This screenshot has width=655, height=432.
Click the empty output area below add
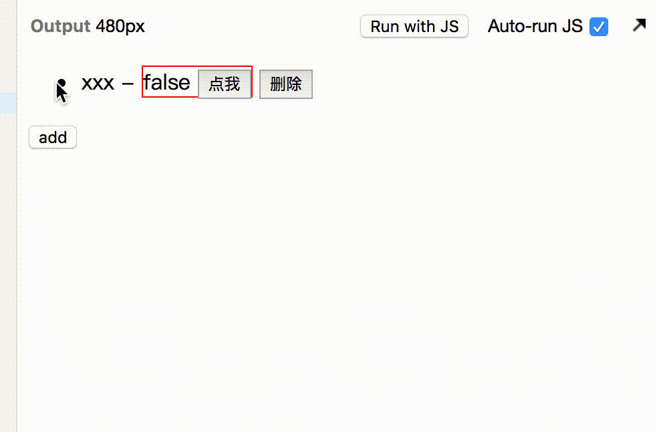click(x=334, y=288)
